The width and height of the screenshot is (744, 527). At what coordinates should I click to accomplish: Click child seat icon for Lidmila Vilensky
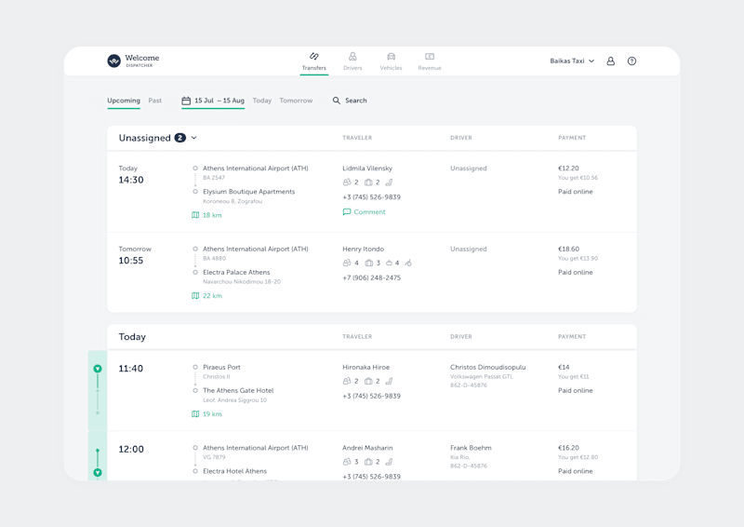click(x=389, y=182)
